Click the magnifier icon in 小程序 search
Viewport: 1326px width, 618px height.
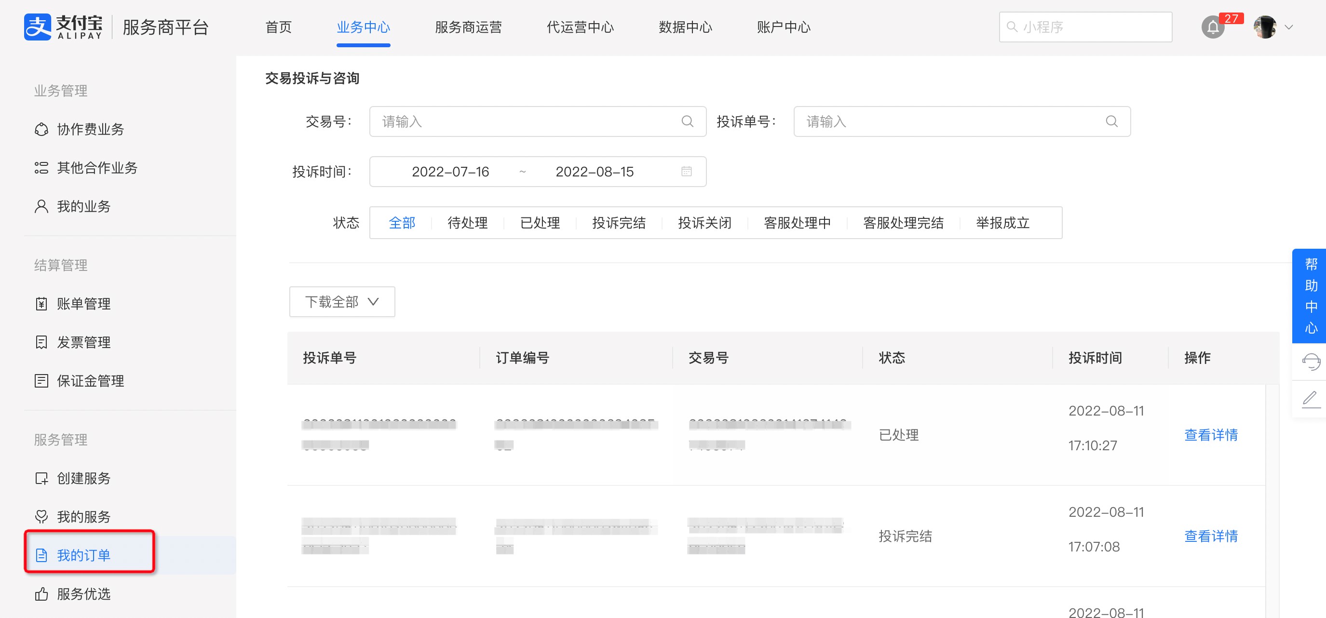(x=1012, y=27)
